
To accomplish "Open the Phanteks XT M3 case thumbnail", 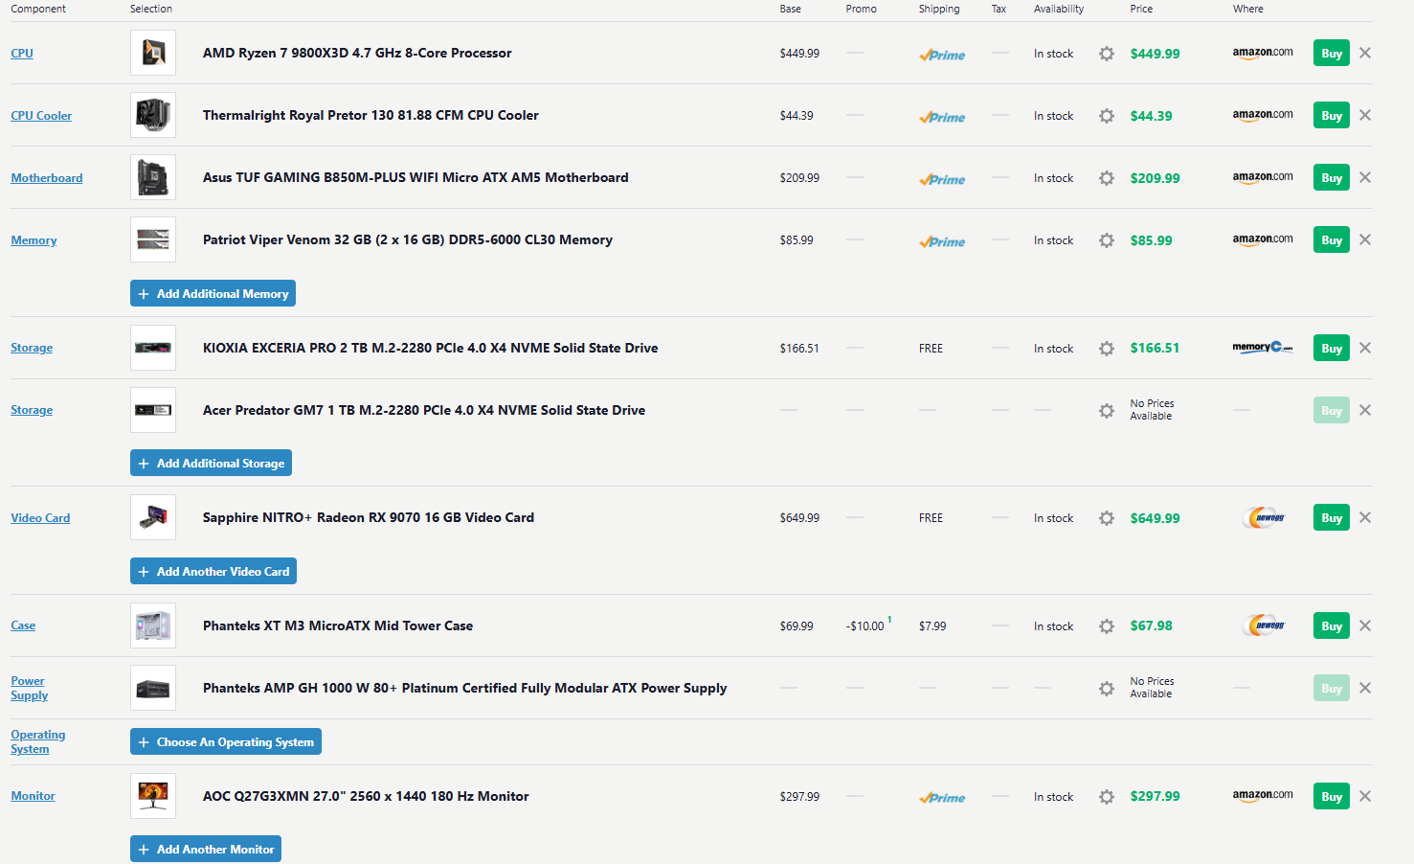I will pyautogui.click(x=153, y=625).
